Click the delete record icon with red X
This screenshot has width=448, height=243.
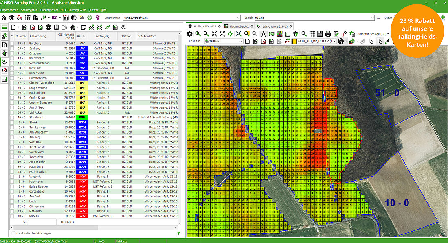click(x=32, y=27)
